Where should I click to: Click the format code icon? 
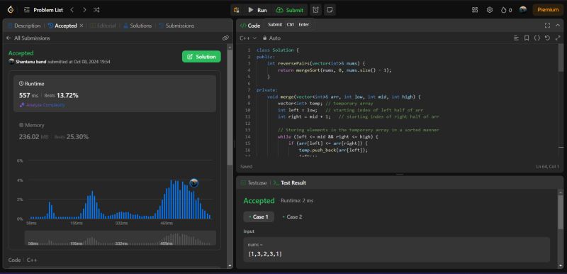[x=517, y=38]
